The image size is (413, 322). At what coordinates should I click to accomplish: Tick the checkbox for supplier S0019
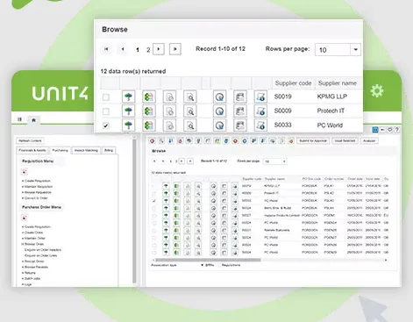106,97
